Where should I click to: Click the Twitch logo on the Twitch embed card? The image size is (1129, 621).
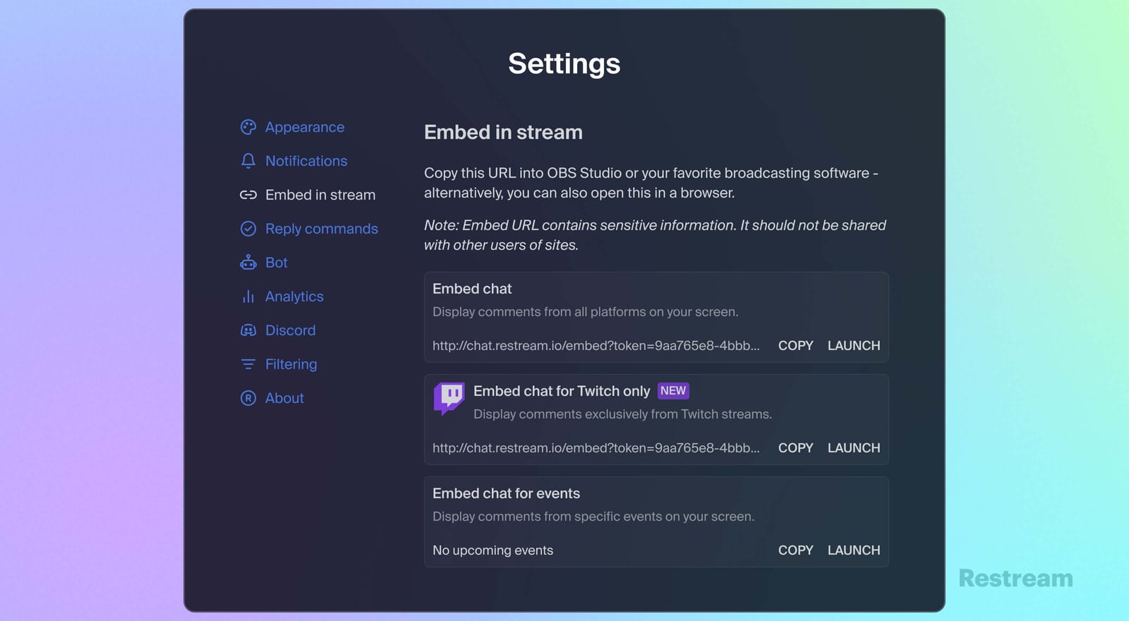point(448,398)
